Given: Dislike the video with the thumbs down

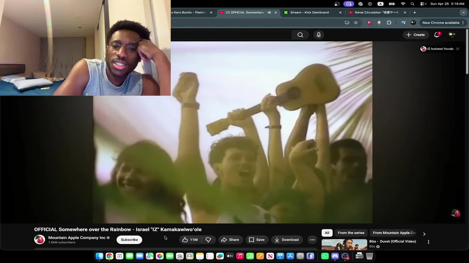Looking at the screenshot, I should click(x=208, y=240).
